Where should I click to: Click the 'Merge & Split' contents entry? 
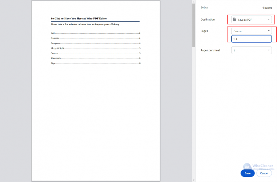(96, 48)
